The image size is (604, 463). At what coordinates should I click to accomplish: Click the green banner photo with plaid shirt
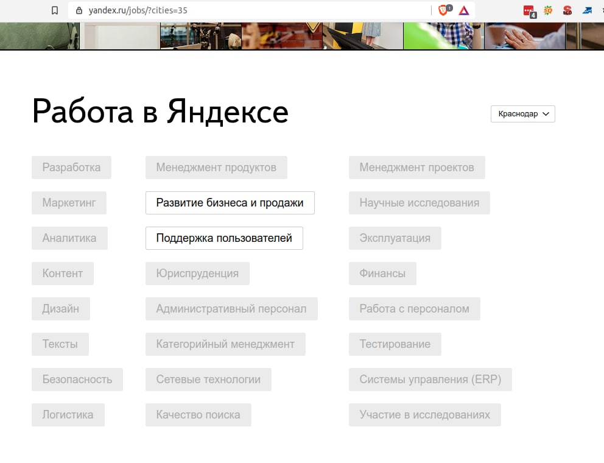[443, 36]
